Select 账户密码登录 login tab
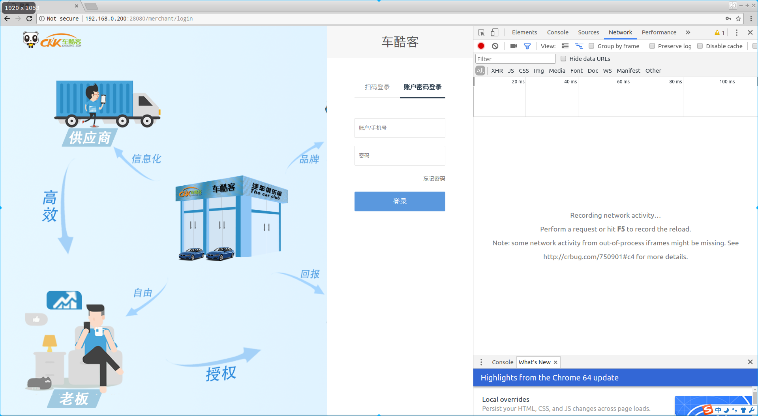This screenshot has height=416, width=758. pos(422,87)
